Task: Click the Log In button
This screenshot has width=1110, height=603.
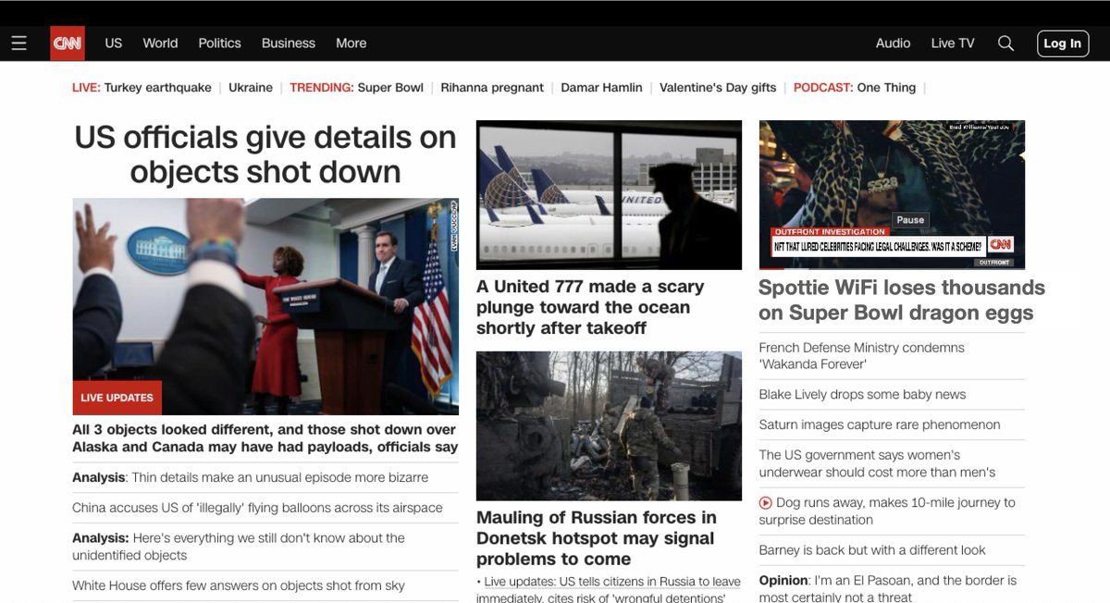Action: point(1062,43)
